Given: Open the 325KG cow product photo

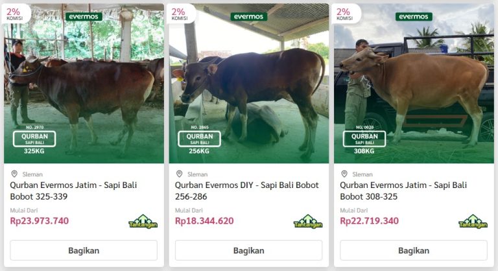Looking at the screenshot, I should (84, 84).
